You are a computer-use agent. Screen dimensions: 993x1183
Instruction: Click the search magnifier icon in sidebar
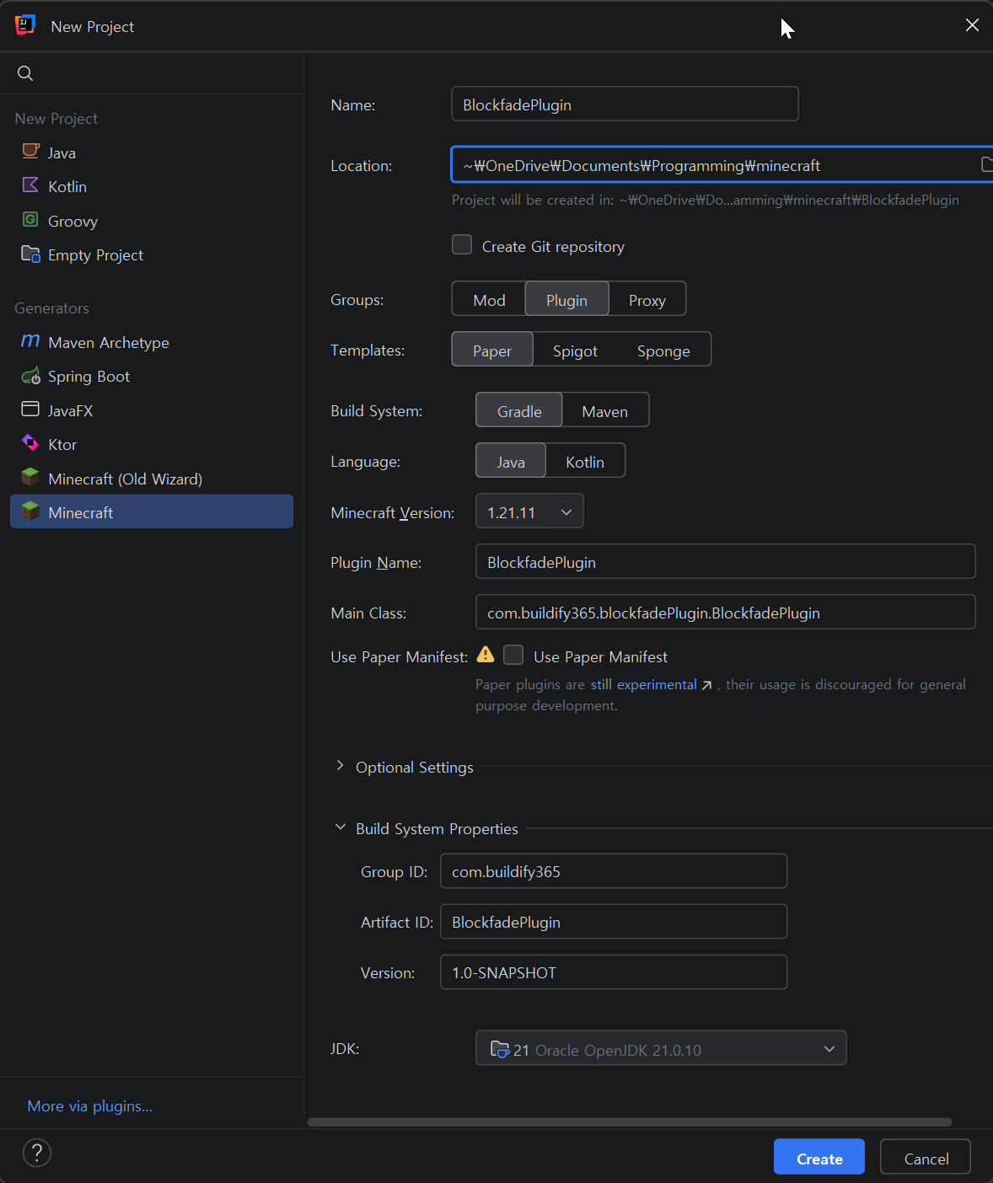pos(25,73)
